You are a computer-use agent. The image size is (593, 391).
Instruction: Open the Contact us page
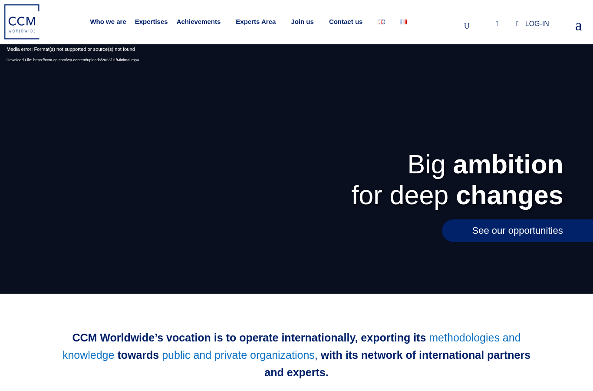346,22
